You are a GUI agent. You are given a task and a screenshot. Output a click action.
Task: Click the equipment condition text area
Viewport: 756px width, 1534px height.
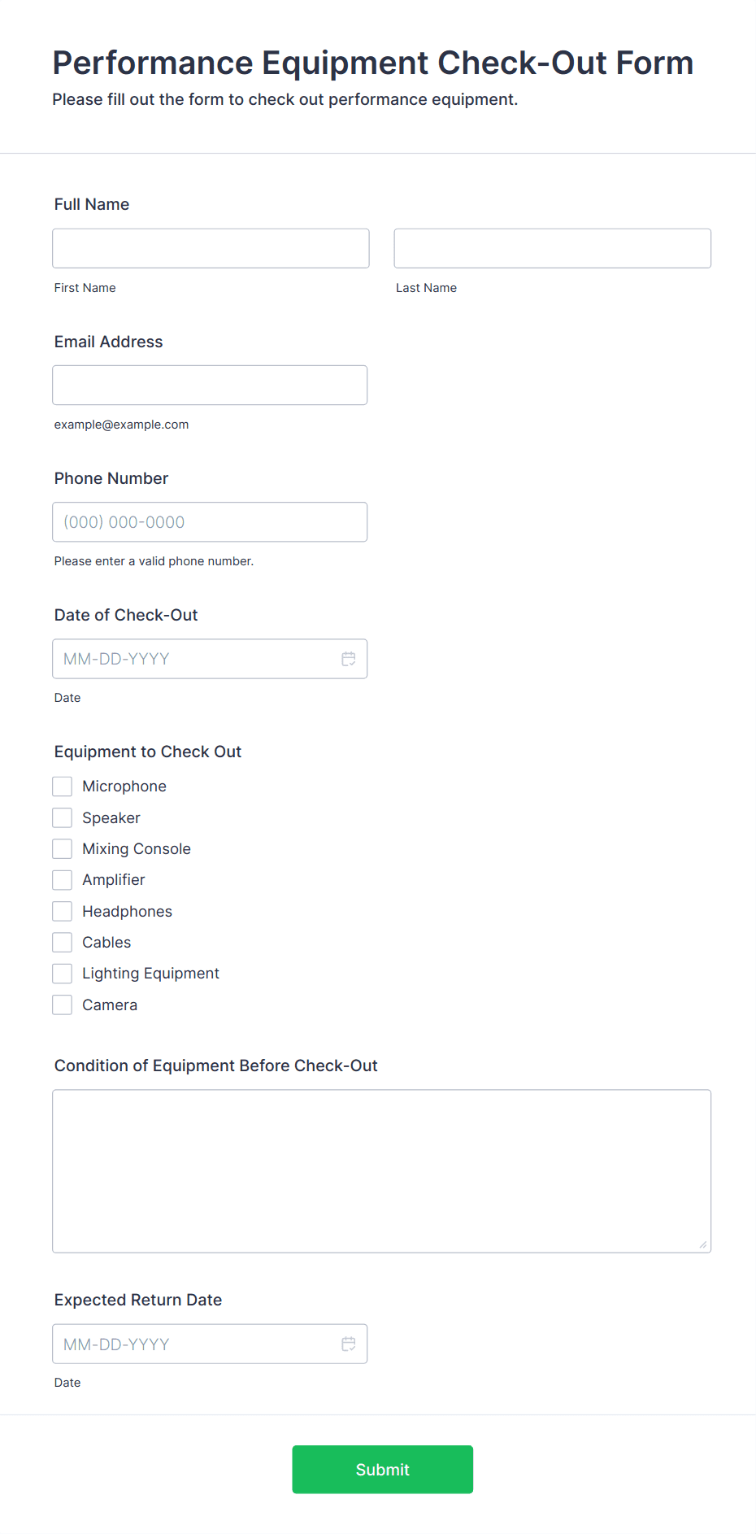[x=381, y=1170]
